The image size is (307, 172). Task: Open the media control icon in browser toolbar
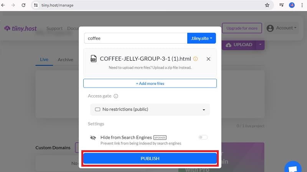(281, 5)
